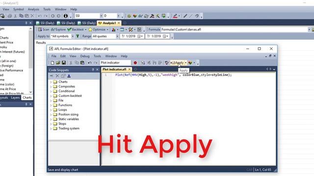This screenshot has height=176, width=314.
Task: Copy selection in AFL editor toolbar
Action: pos(77,63)
